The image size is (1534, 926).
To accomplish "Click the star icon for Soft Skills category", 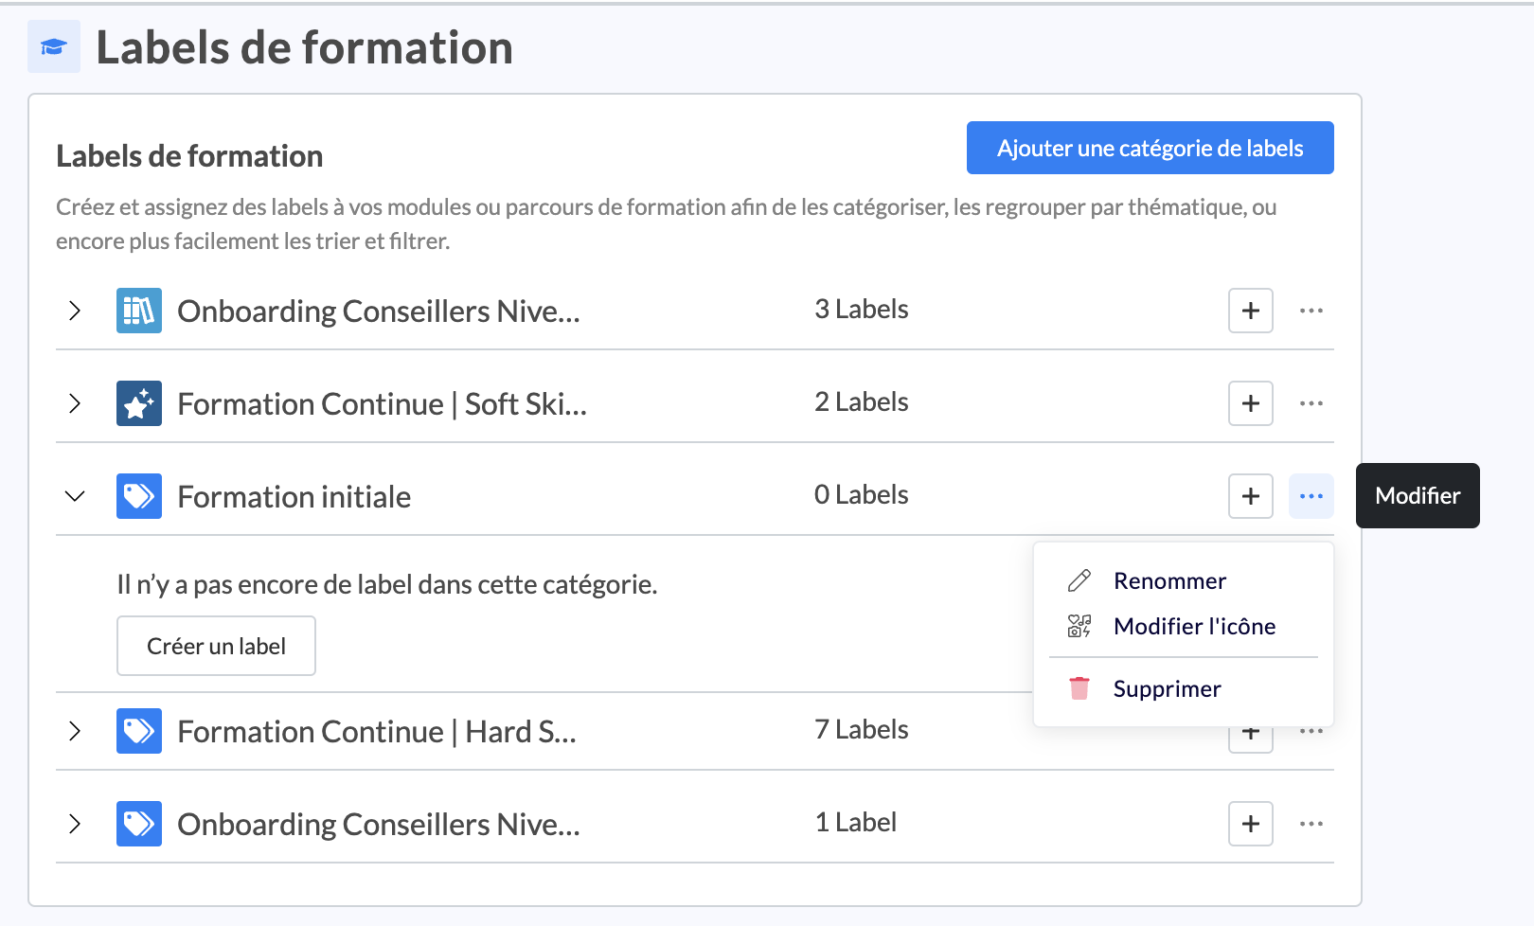I will tap(139, 403).
